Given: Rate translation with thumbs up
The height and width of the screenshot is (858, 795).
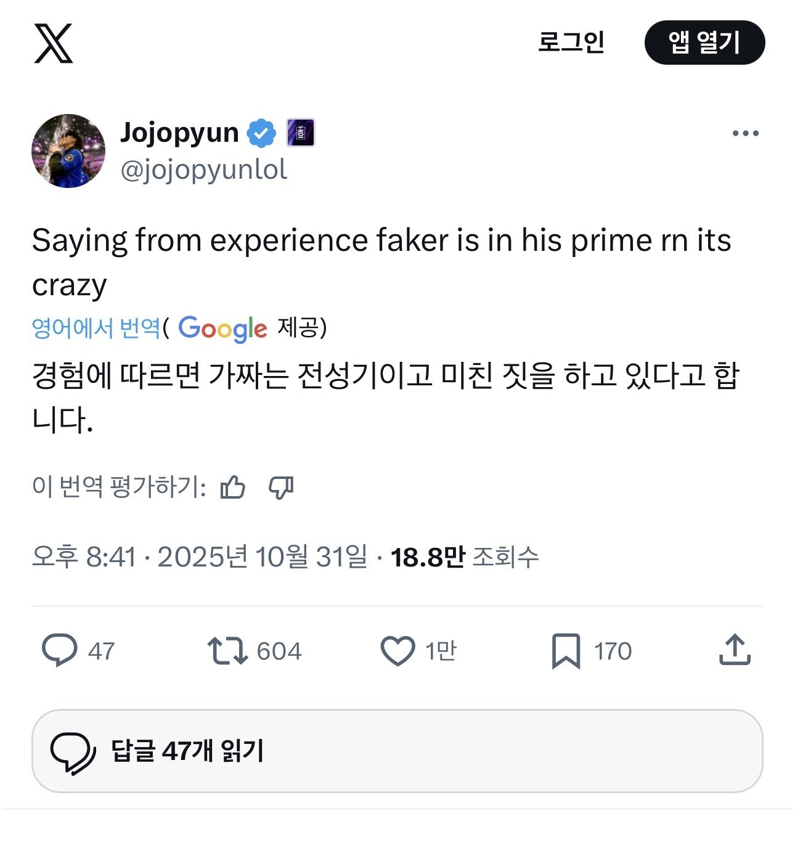Looking at the screenshot, I should pyautogui.click(x=233, y=488).
